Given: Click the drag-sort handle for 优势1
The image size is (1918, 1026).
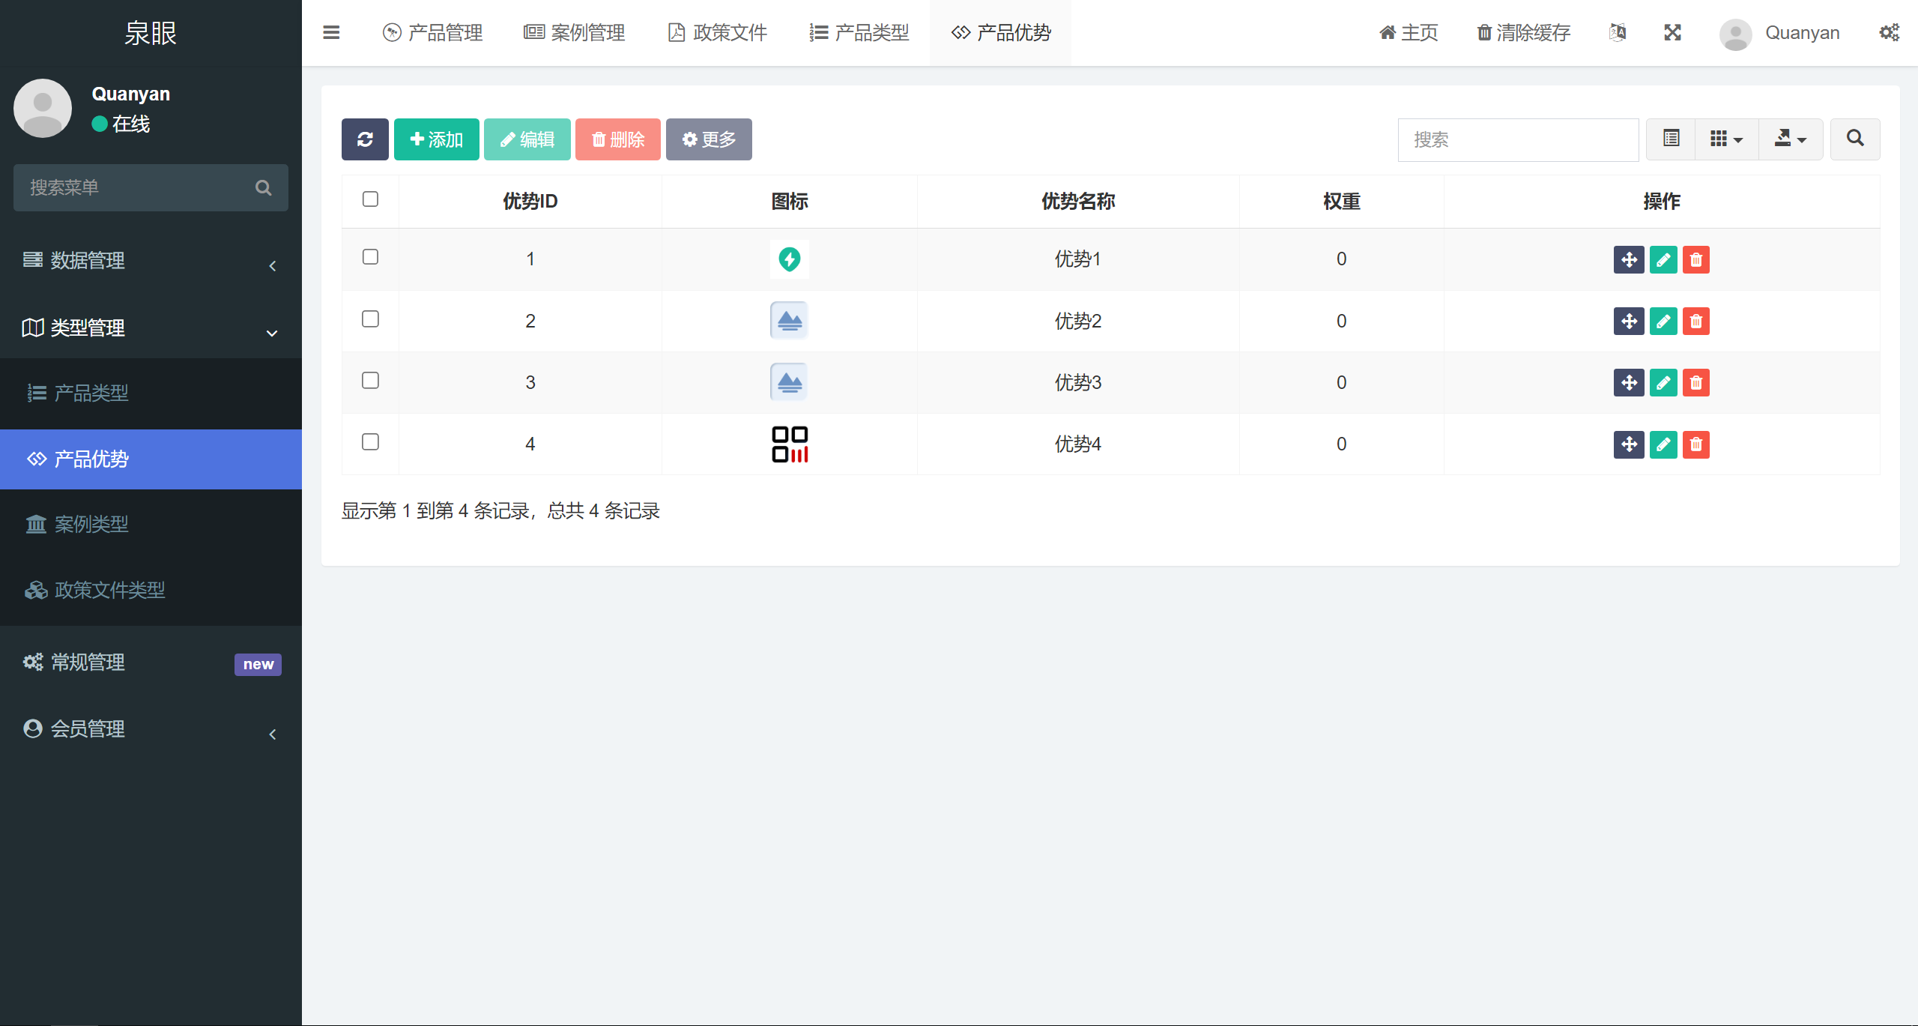Looking at the screenshot, I should click(x=1629, y=260).
